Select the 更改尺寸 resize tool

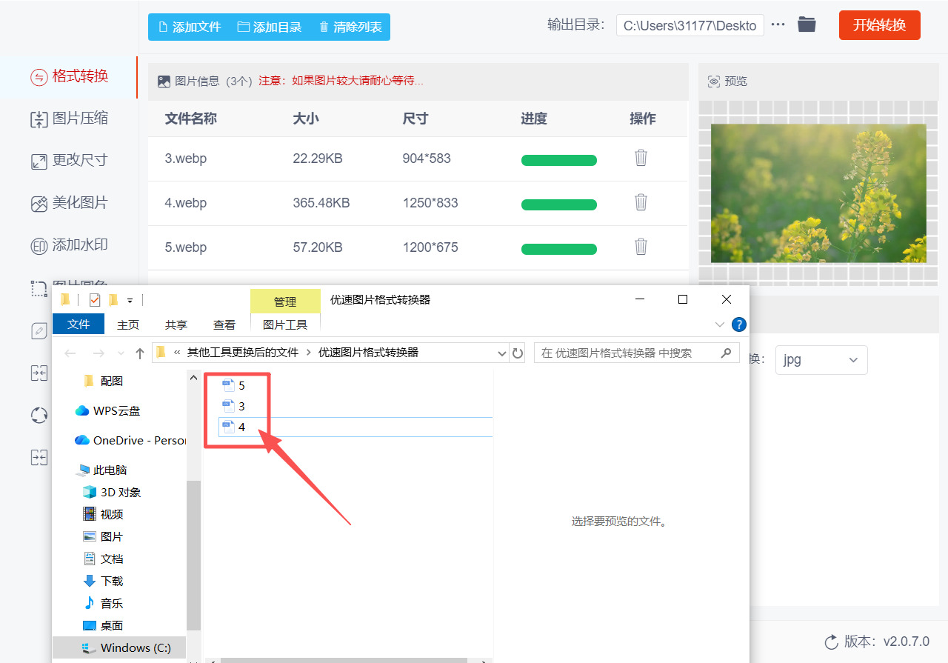pyautogui.click(x=69, y=161)
